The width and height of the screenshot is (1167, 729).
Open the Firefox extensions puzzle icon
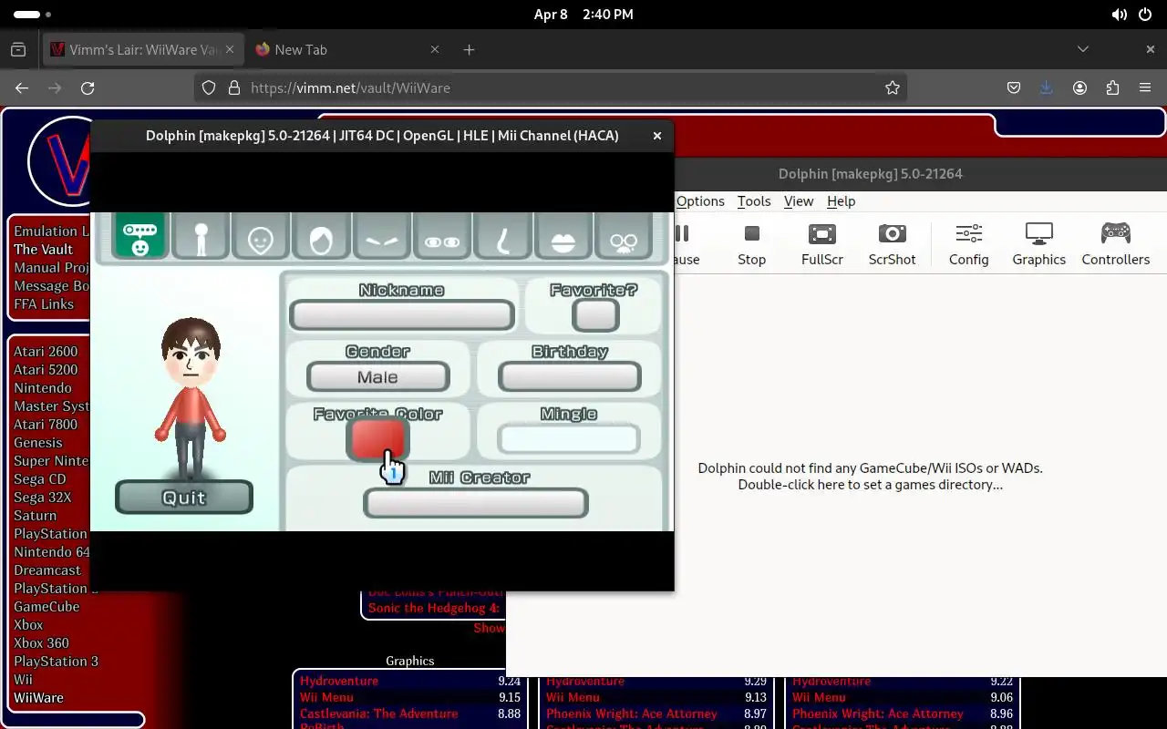pos(1112,87)
